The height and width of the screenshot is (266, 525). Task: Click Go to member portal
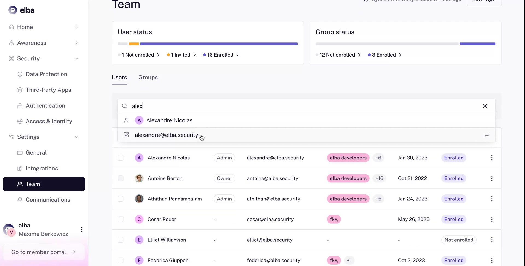[x=44, y=252]
